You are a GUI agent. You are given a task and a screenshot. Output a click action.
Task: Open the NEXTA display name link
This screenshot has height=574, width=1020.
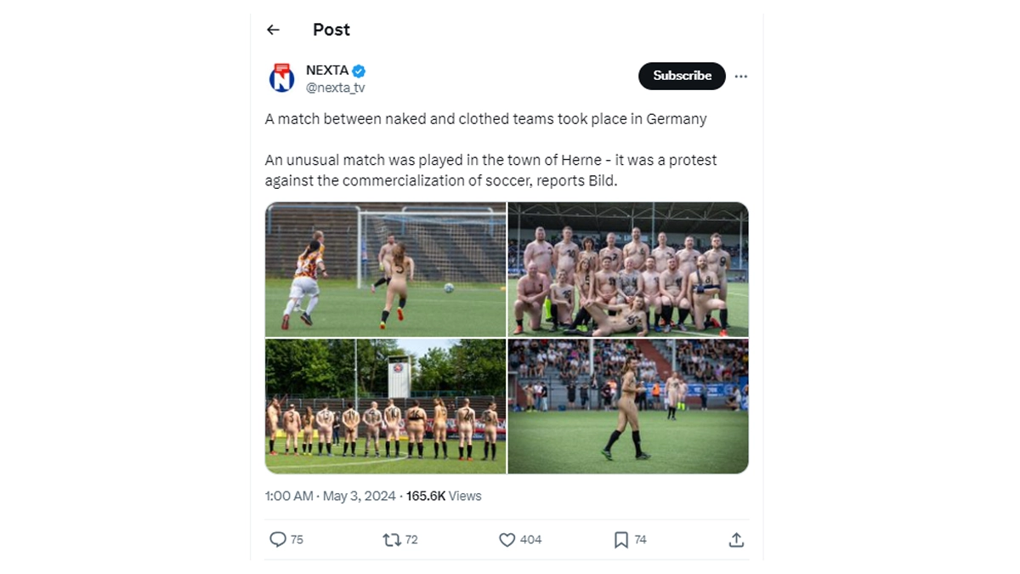point(327,71)
